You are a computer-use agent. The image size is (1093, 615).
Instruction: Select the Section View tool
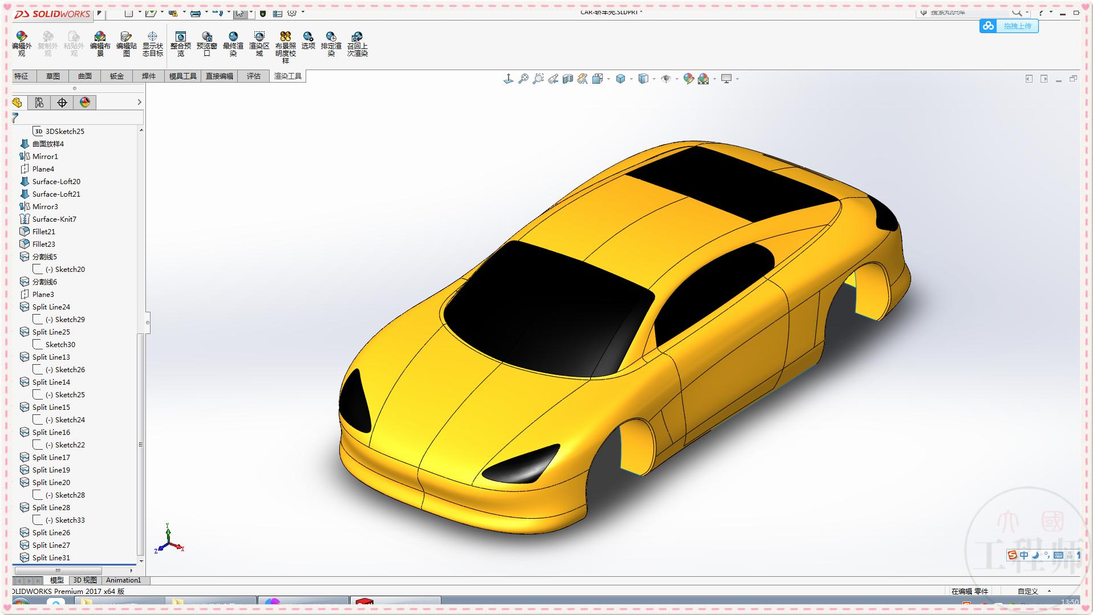[x=567, y=78]
